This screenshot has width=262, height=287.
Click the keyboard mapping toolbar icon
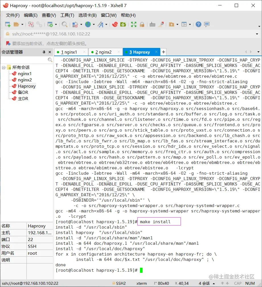coord(152,24)
